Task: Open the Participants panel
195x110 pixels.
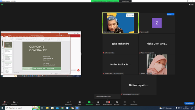Action: 68,103
